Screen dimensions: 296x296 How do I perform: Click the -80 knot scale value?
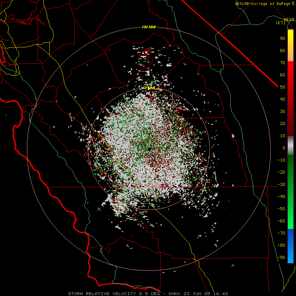coord(281,245)
